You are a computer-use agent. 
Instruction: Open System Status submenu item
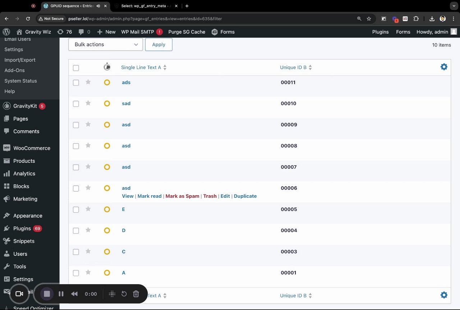[20, 81]
